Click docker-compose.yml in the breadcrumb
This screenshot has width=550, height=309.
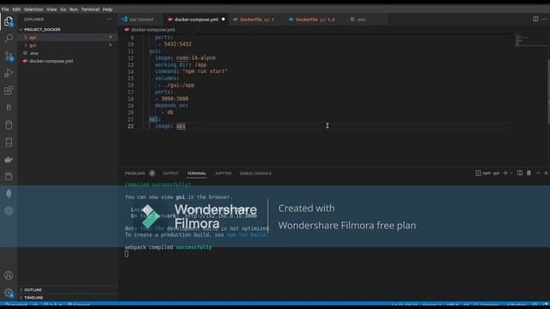pyautogui.click(x=153, y=30)
